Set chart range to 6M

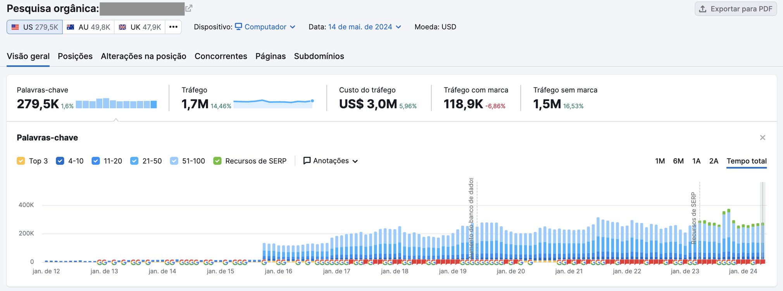coord(678,161)
